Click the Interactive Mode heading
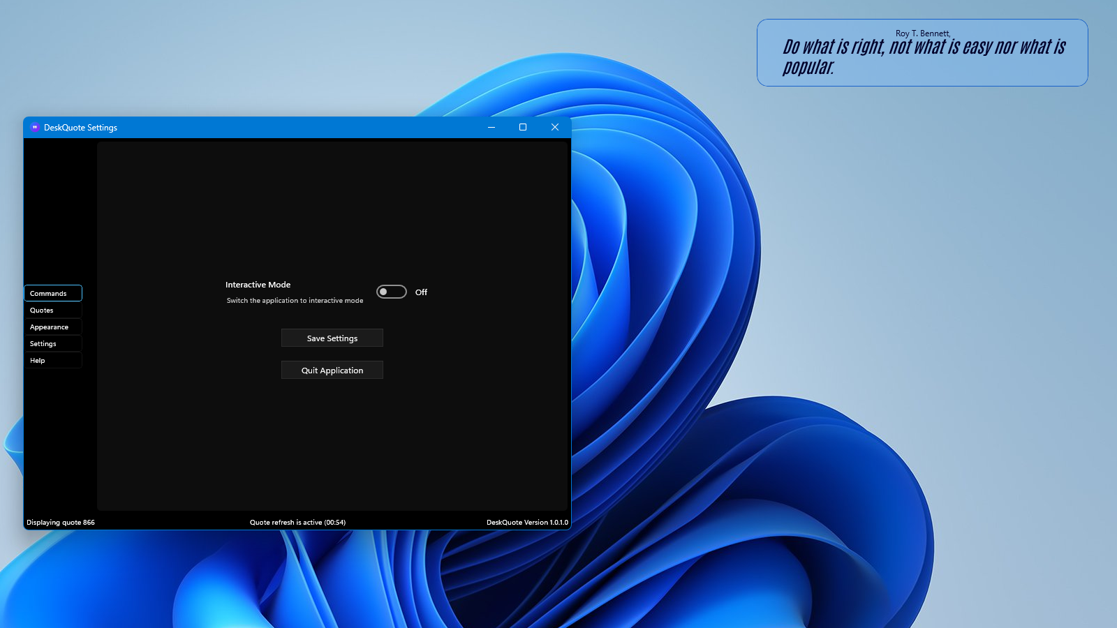The height and width of the screenshot is (628, 1117). [258, 284]
